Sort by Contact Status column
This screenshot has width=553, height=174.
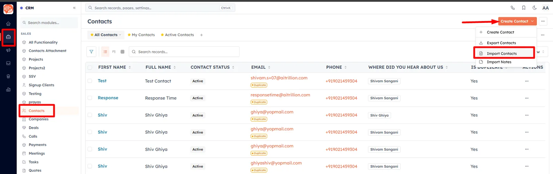click(233, 67)
